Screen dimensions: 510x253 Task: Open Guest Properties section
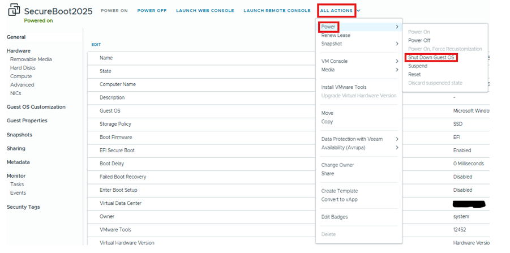click(x=27, y=121)
